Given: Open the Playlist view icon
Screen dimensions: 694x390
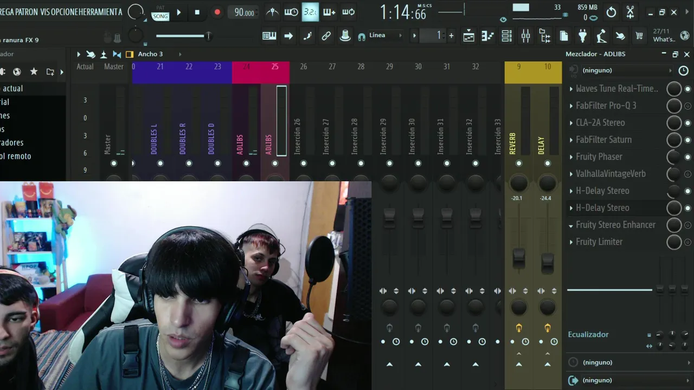Looking at the screenshot, I should pyautogui.click(x=468, y=36).
